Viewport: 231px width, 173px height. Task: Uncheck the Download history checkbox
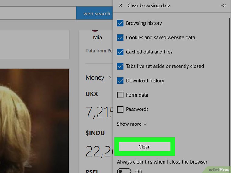point(120,81)
